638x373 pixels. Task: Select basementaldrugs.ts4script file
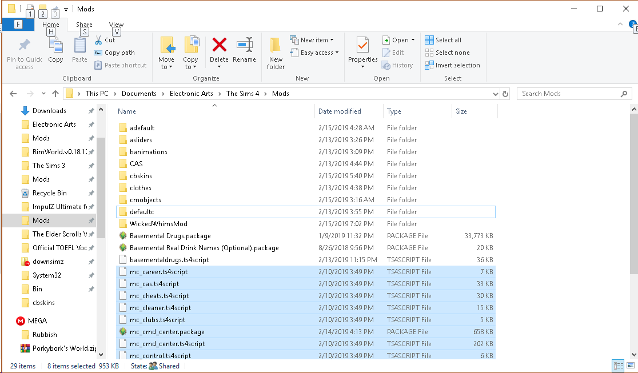click(x=306, y=260)
